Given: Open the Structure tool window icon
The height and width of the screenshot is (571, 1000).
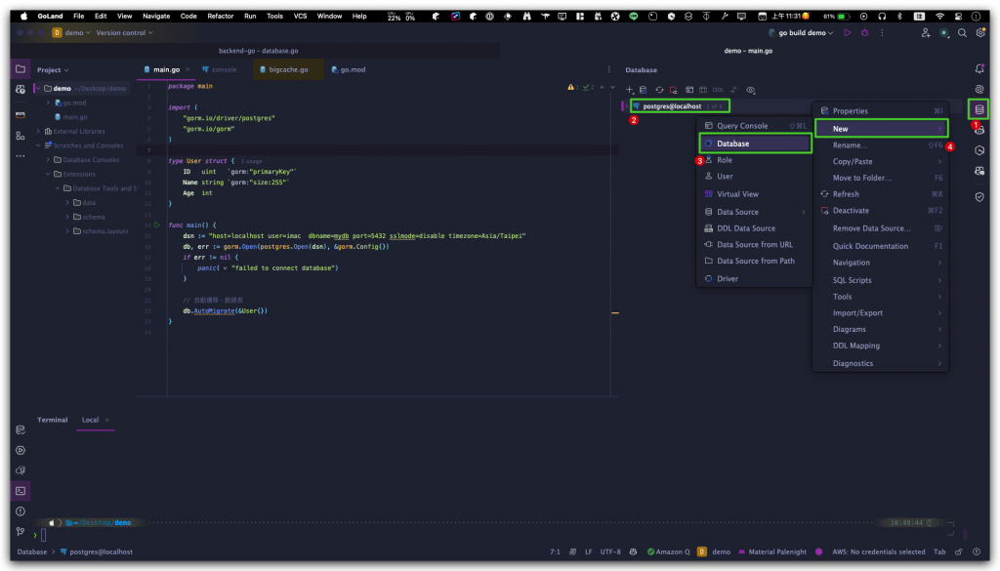Looking at the screenshot, I should coord(21,136).
